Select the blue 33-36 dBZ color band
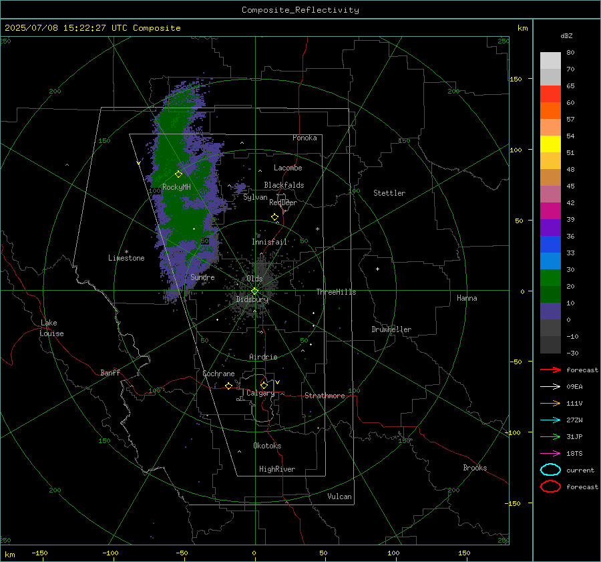This screenshot has height=562, width=601. tap(550, 244)
